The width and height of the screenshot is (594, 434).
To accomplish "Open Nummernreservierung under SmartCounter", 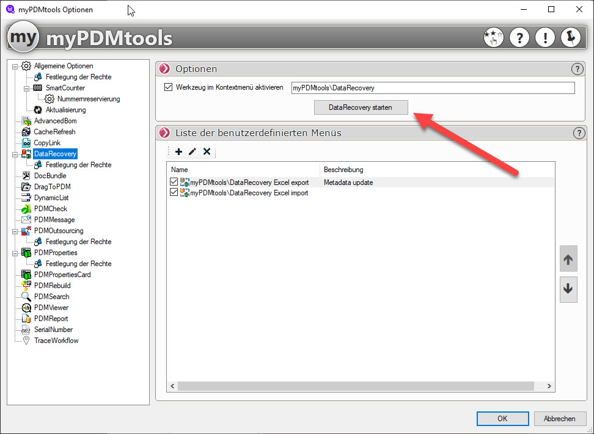I will click(x=89, y=99).
